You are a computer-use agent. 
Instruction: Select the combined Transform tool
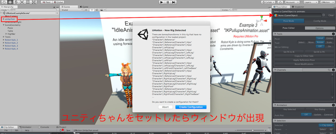point(34,2)
